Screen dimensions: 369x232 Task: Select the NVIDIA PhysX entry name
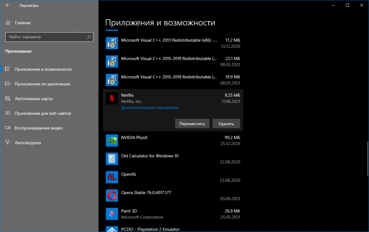(x=134, y=138)
